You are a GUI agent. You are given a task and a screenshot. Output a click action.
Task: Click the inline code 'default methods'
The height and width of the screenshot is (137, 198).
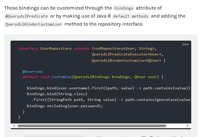[131, 16]
